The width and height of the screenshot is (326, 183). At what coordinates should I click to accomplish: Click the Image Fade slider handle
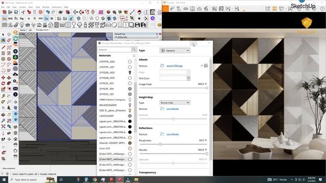(x=207, y=88)
